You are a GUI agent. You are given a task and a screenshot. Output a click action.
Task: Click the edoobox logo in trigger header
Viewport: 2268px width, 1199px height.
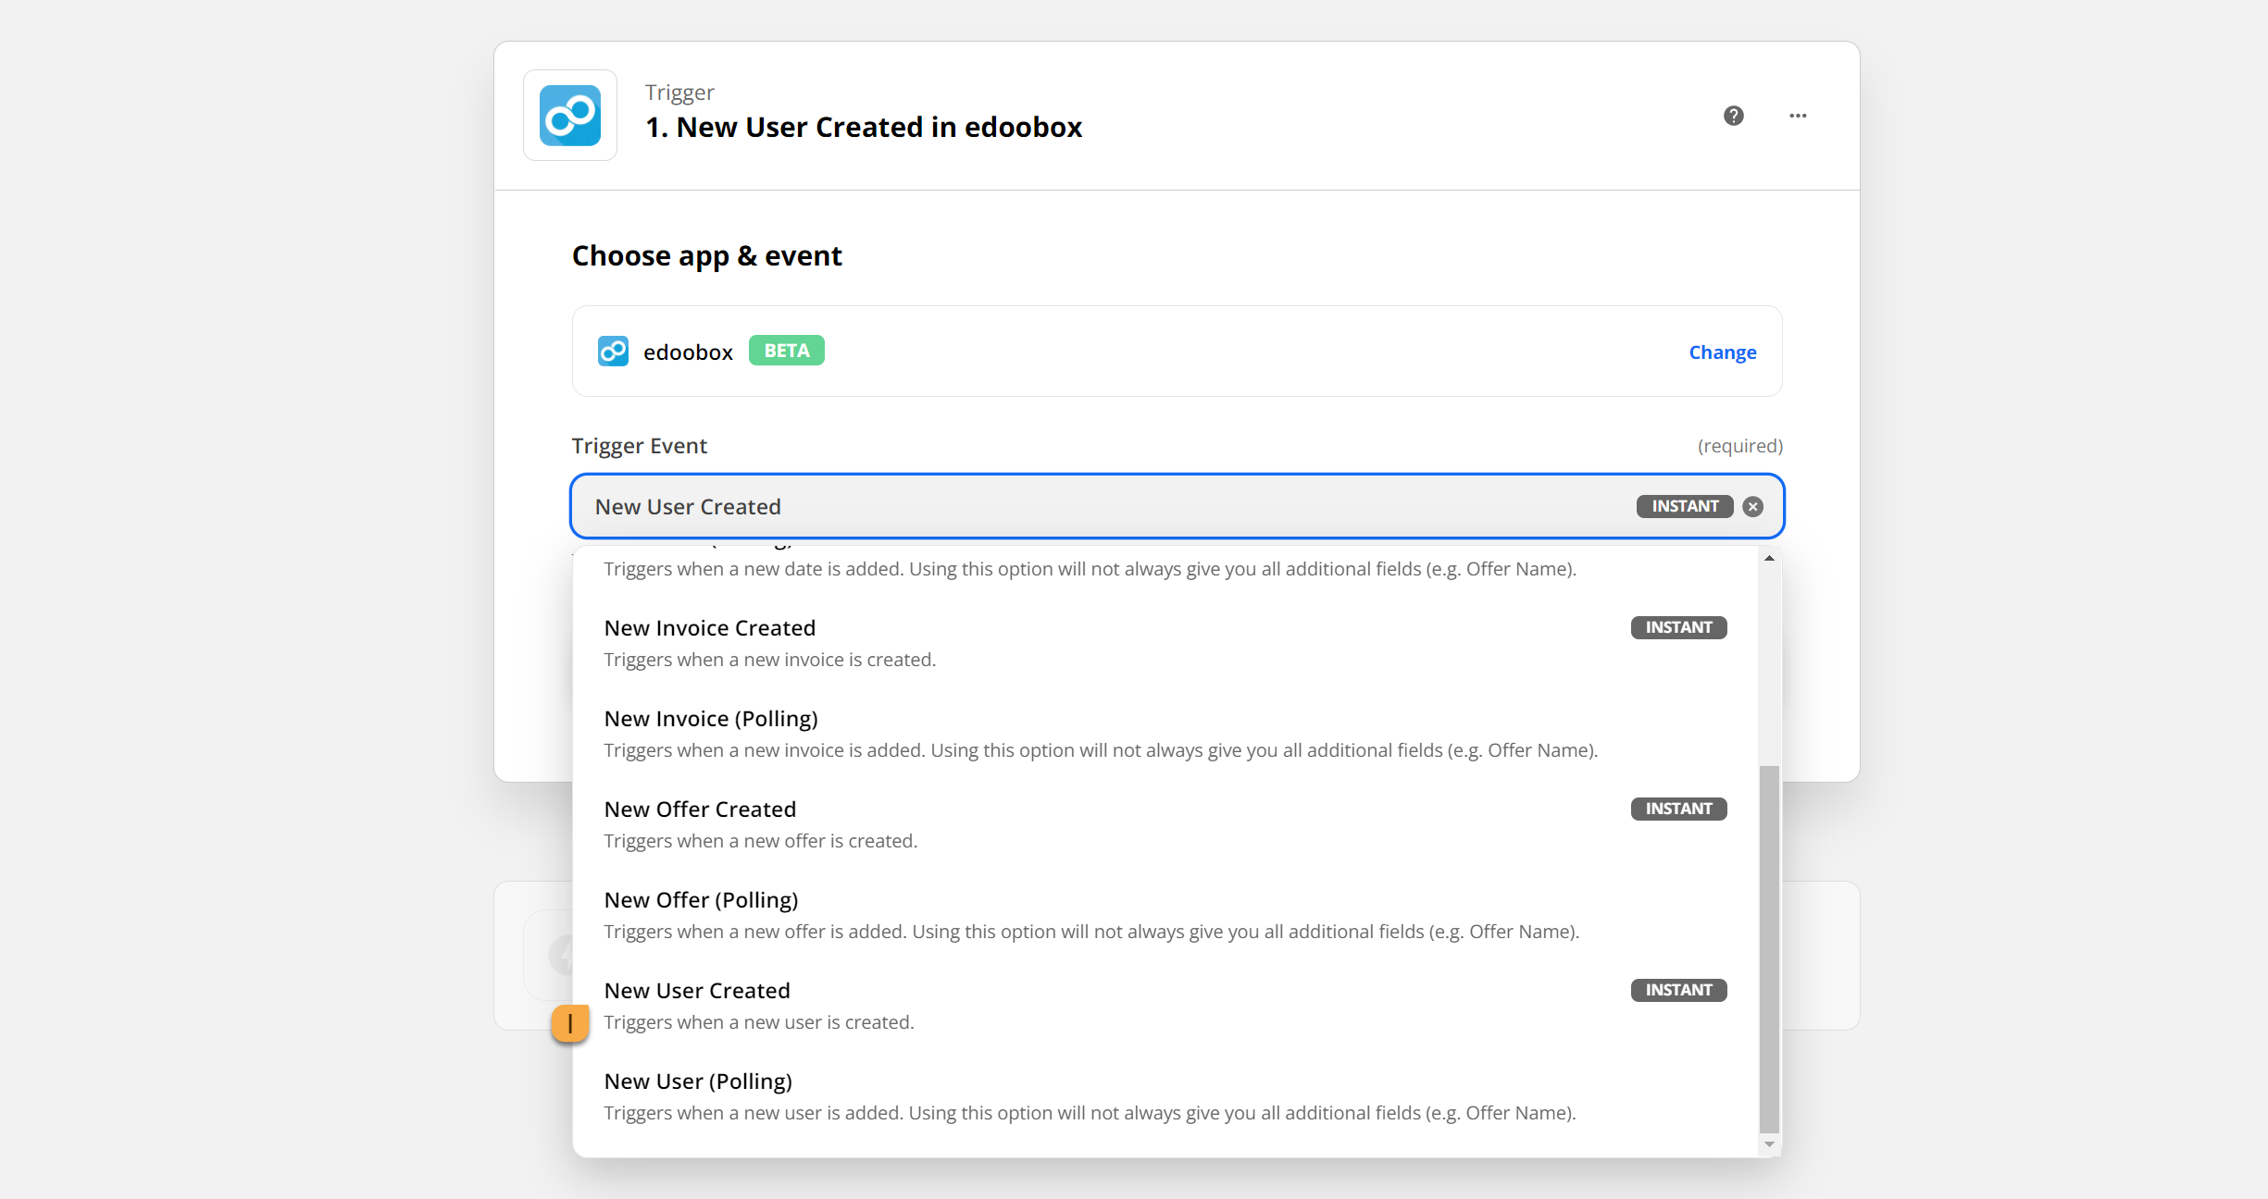(570, 116)
